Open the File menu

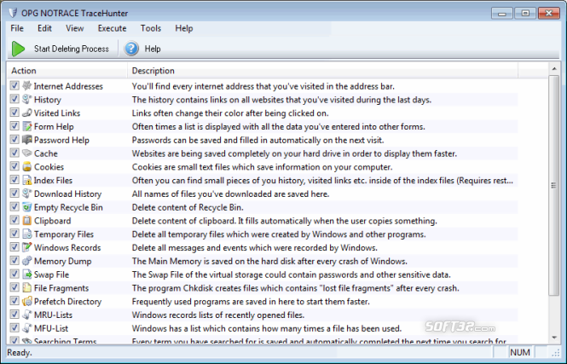[17, 28]
